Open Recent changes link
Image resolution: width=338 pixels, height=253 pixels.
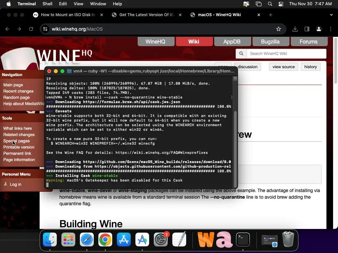pyautogui.click(x=18, y=91)
